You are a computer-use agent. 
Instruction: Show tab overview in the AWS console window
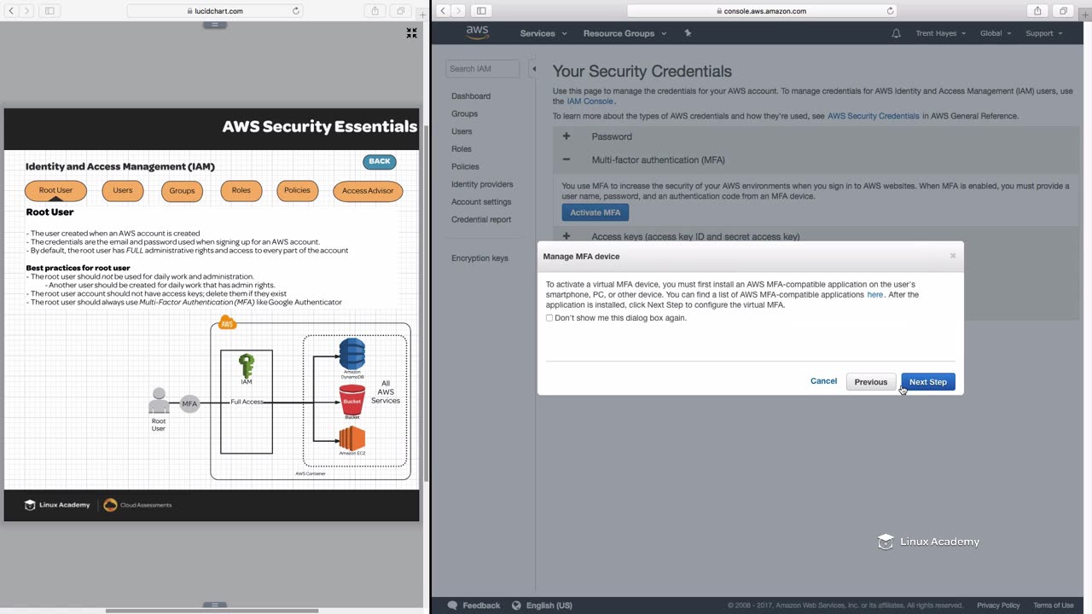coord(1063,11)
